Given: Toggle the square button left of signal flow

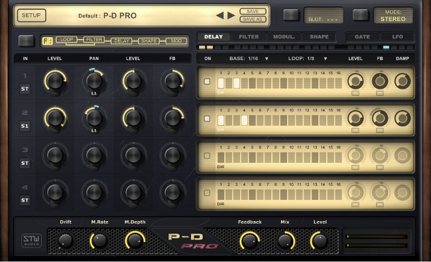Looking at the screenshot, I should (x=27, y=40).
